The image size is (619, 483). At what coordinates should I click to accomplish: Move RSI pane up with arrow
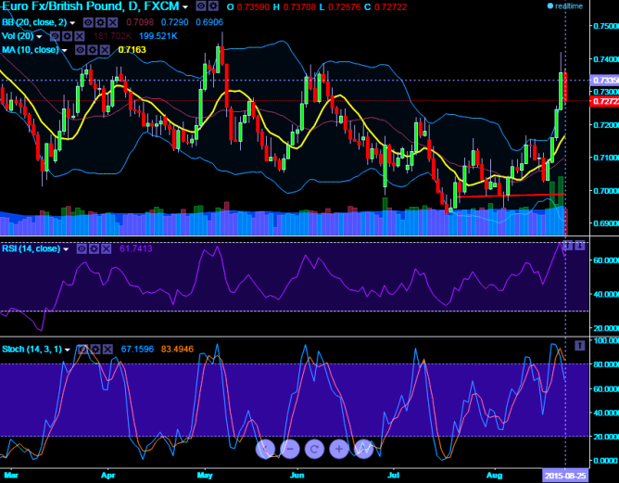click(x=567, y=246)
